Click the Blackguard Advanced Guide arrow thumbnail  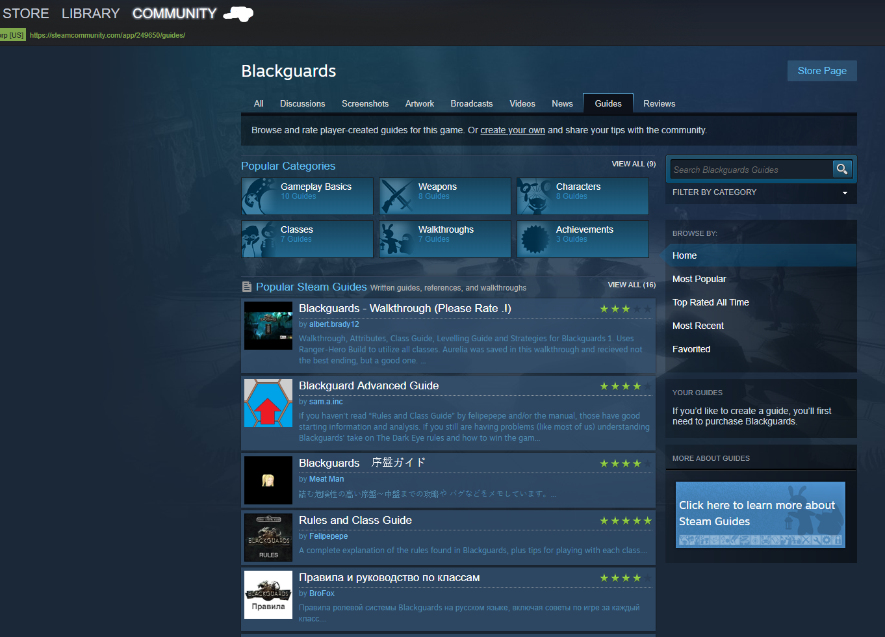tap(268, 403)
